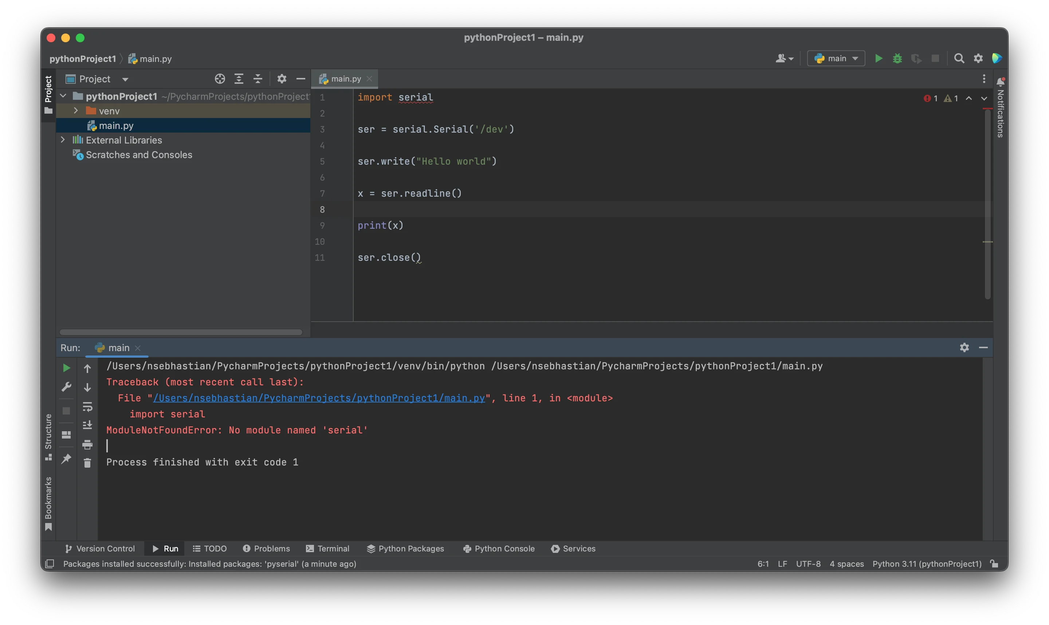
Task: Open the main run configuration dropdown
Action: point(836,59)
